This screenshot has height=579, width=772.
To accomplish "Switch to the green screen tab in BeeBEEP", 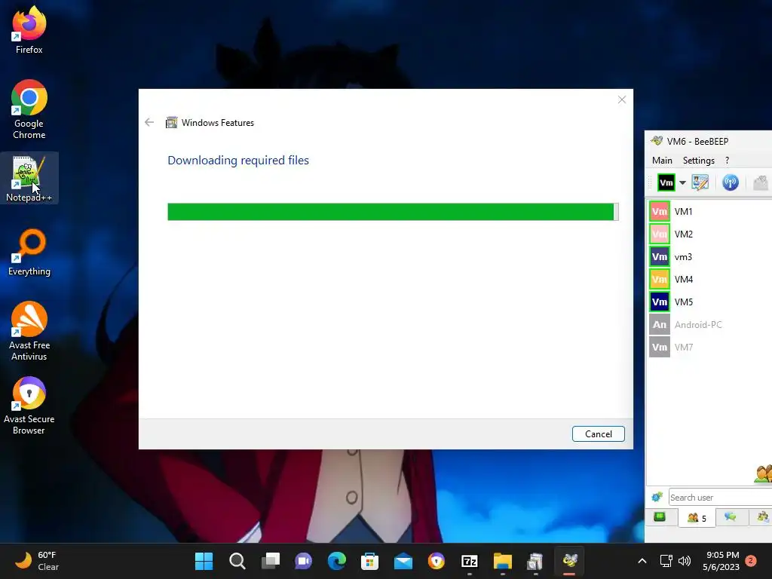I will pos(660,517).
